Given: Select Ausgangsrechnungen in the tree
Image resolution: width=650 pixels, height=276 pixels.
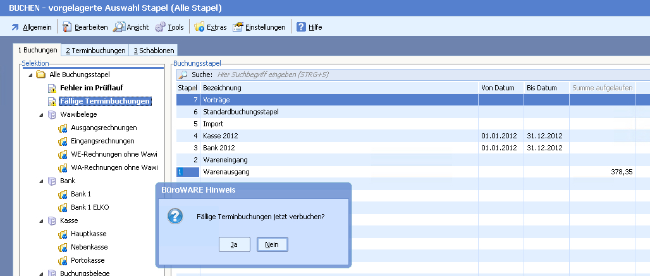Looking at the screenshot, I should point(102,128).
